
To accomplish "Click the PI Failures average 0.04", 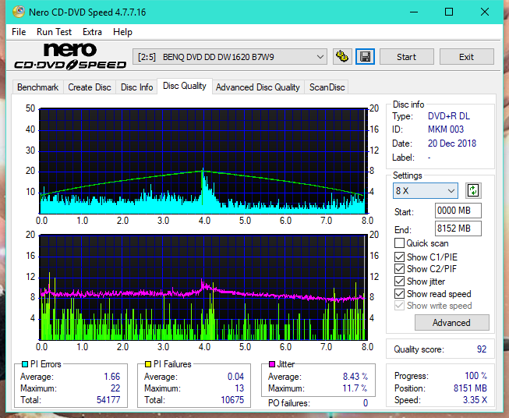I will (235, 377).
